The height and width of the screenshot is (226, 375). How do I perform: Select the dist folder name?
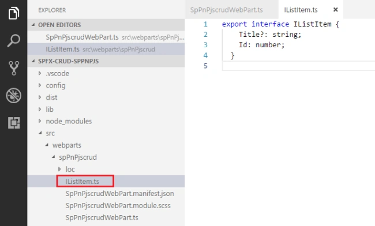[x=51, y=97]
